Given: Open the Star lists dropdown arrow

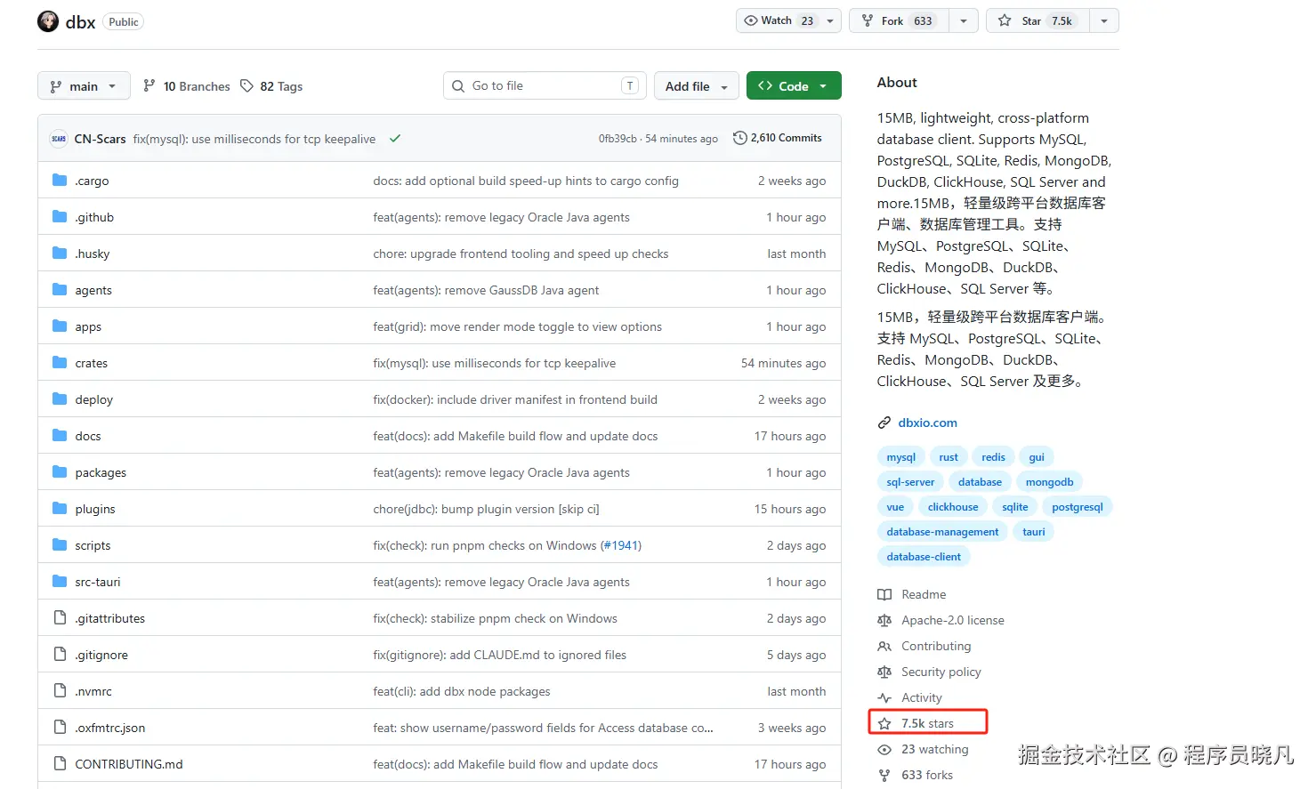Looking at the screenshot, I should coord(1104,20).
